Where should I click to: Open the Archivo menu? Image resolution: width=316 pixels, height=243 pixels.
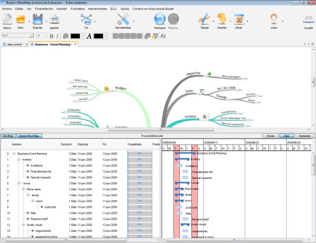(7, 9)
